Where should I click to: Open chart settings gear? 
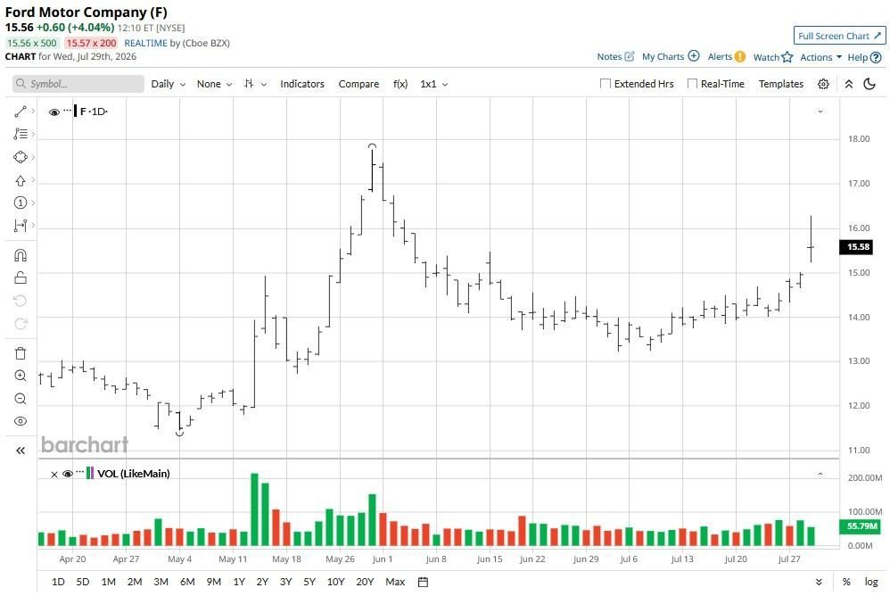(824, 84)
